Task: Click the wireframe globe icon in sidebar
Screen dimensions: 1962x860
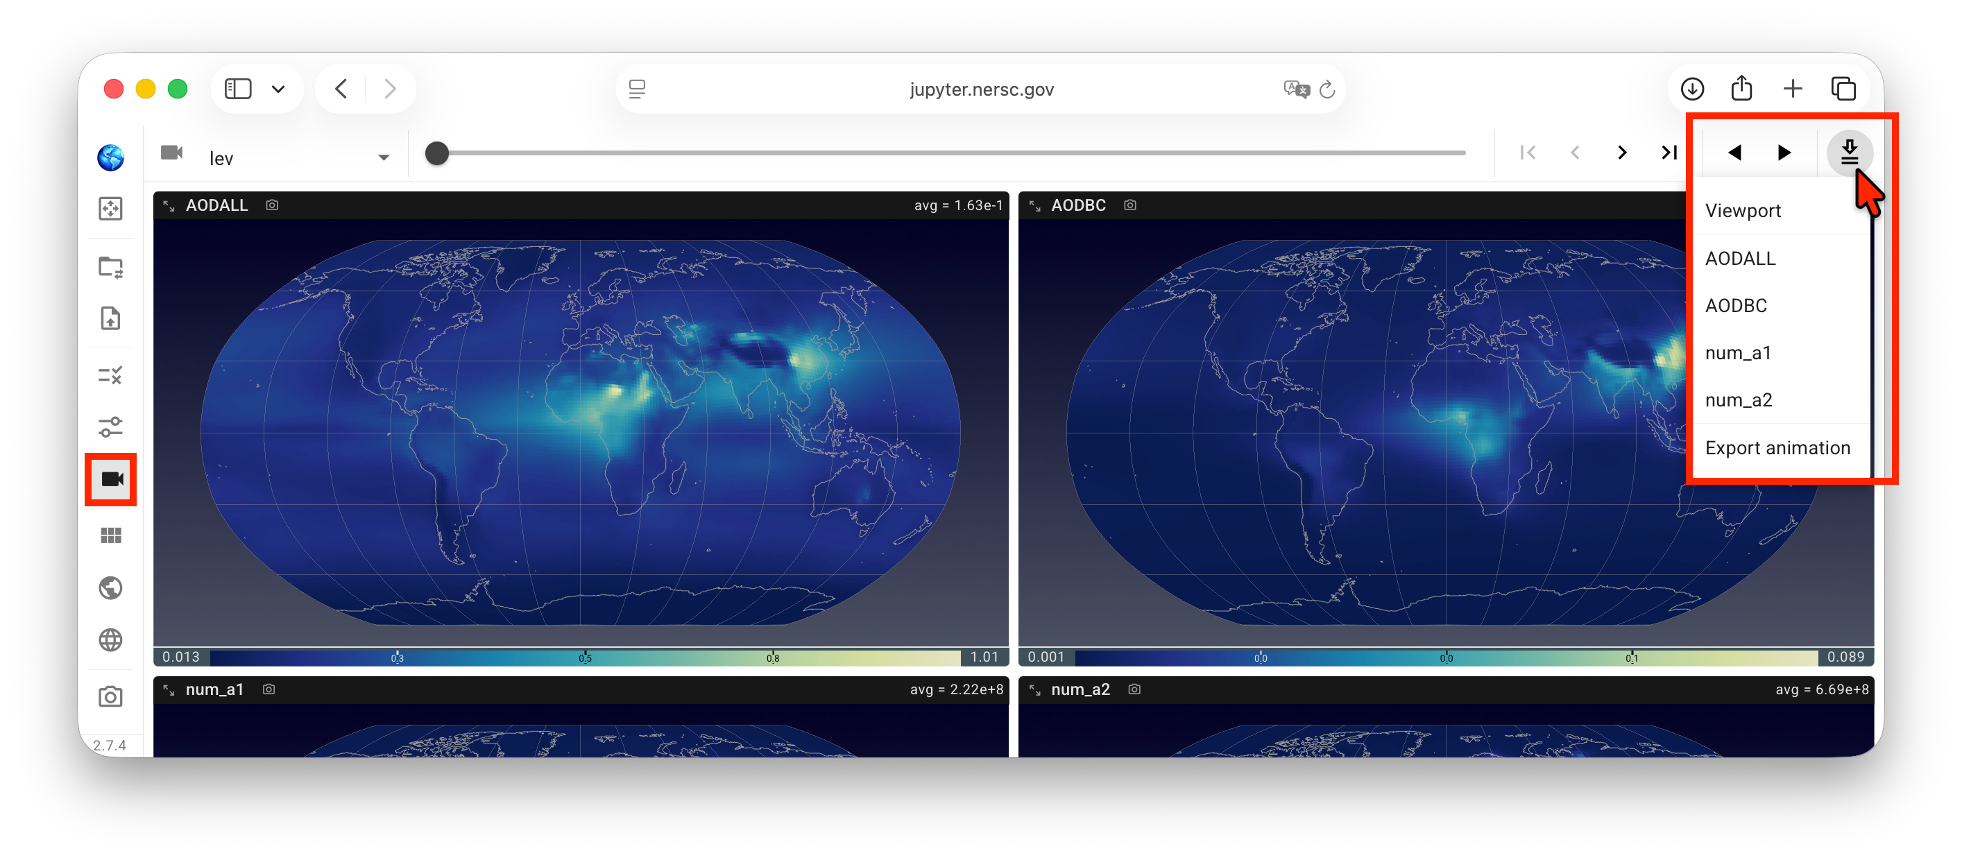Action: [x=110, y=640]
